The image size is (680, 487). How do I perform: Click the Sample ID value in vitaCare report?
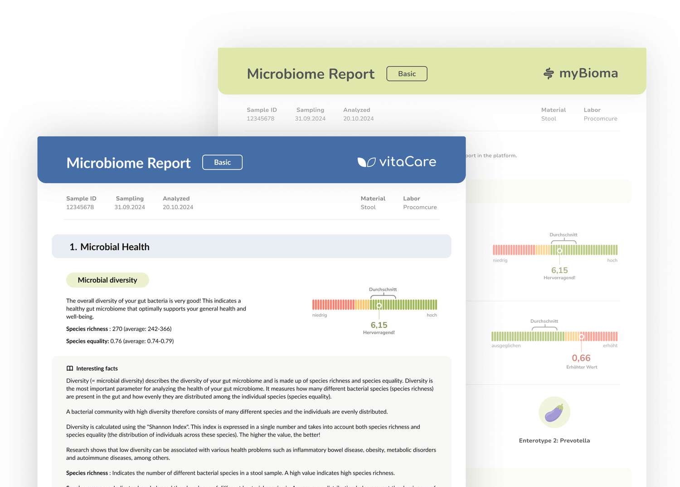point(80,207)
